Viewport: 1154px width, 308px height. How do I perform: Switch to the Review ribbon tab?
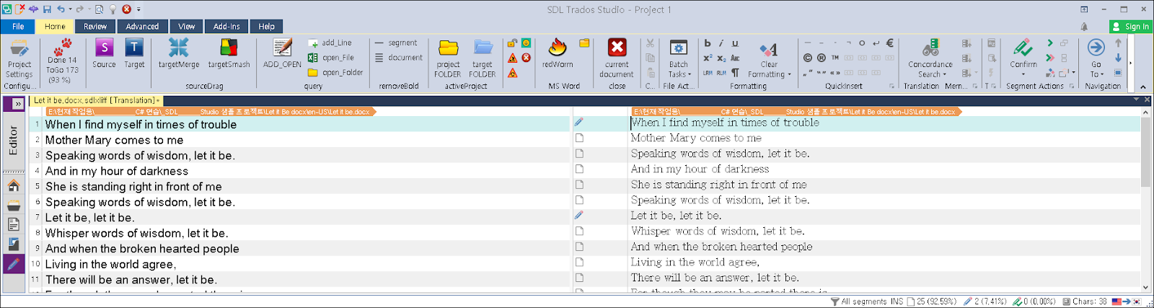[94, 27]
